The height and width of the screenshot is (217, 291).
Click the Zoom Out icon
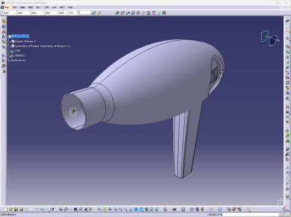(125, 209)
